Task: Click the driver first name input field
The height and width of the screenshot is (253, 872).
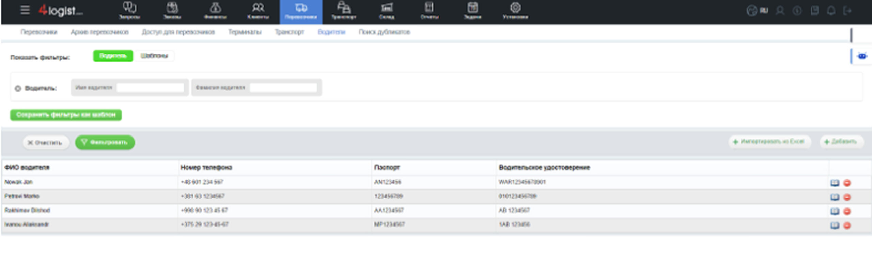Action: (x=150, y=88)
